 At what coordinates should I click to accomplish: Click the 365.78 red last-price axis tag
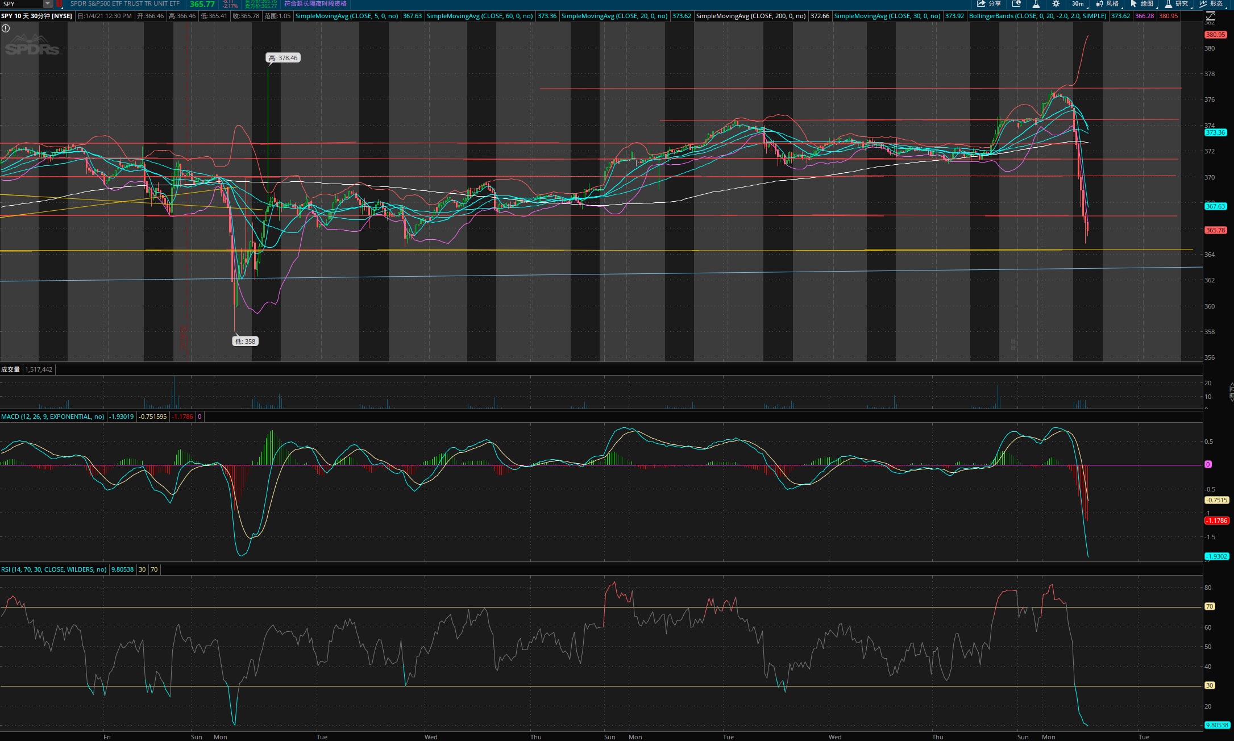click(1215, 230)
